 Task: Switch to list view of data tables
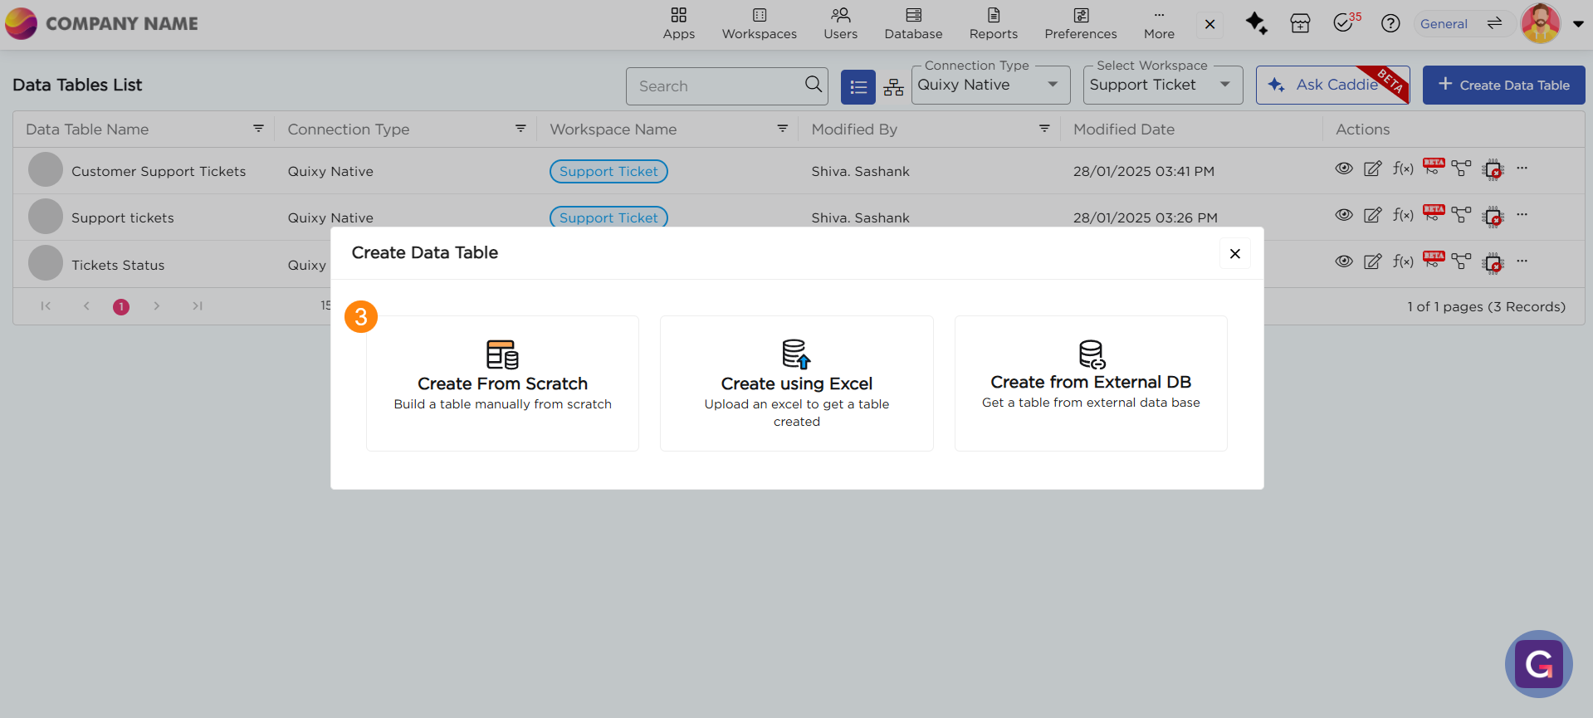point(858,87)
